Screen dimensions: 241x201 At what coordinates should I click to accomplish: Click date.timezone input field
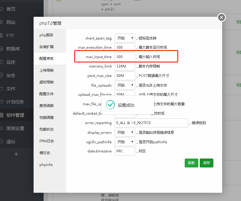tap(125, 151)
